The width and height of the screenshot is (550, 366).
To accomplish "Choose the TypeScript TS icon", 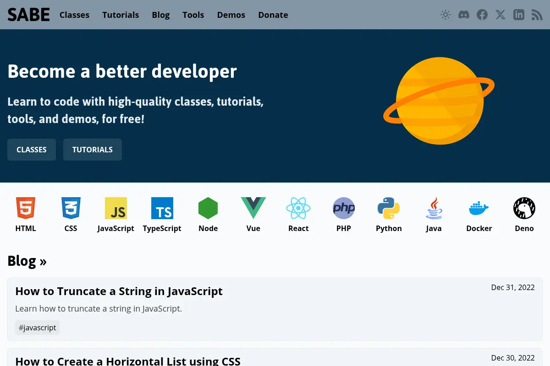I will [162, 208].
